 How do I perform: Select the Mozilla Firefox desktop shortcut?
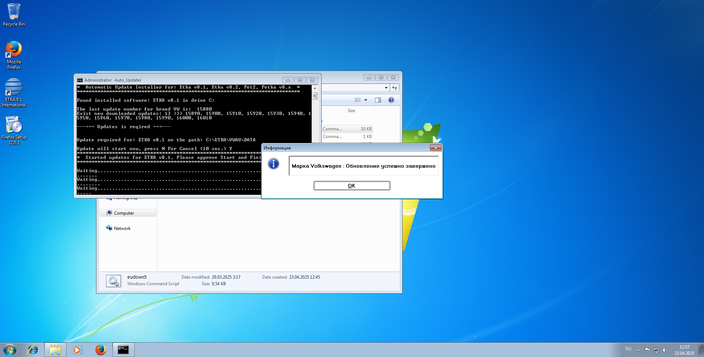(x=14, y=55)
